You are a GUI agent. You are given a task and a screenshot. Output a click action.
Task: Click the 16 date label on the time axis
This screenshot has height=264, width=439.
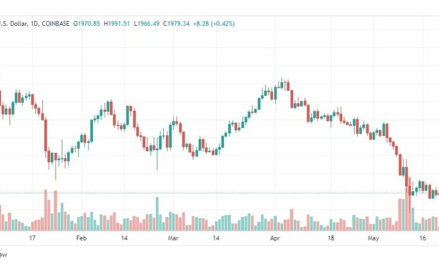click(423, 238)
